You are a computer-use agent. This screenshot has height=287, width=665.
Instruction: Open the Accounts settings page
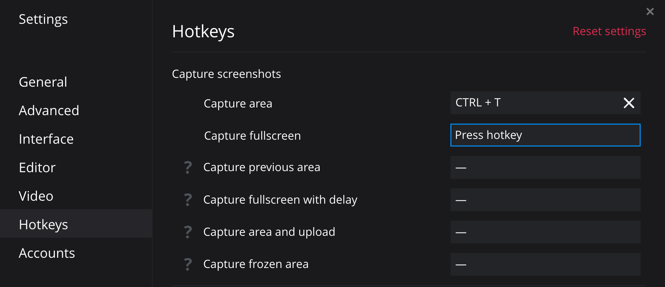[x=47, y=253]
